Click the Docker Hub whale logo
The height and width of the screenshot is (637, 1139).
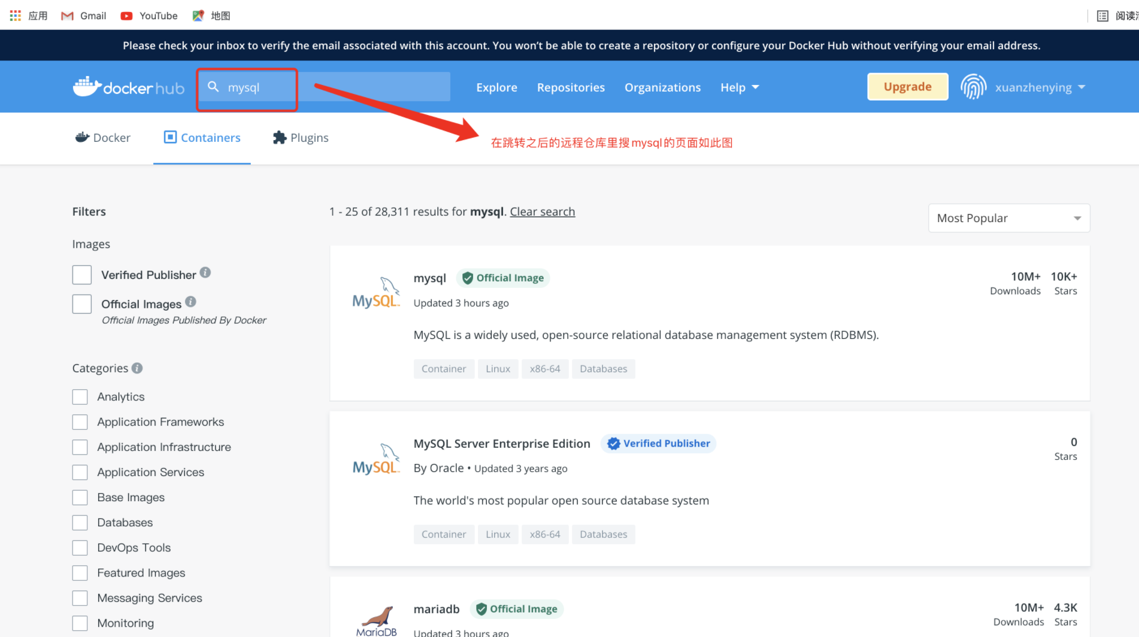coord(129,87)
